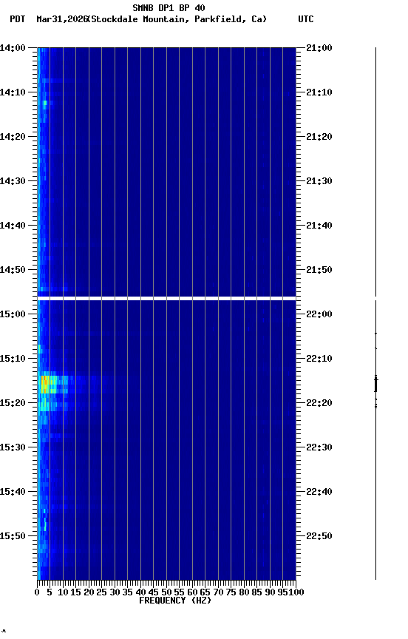Click the 22:00 UTC time label
This screenshot has width=408, height=639.
[x=319, y=314]
